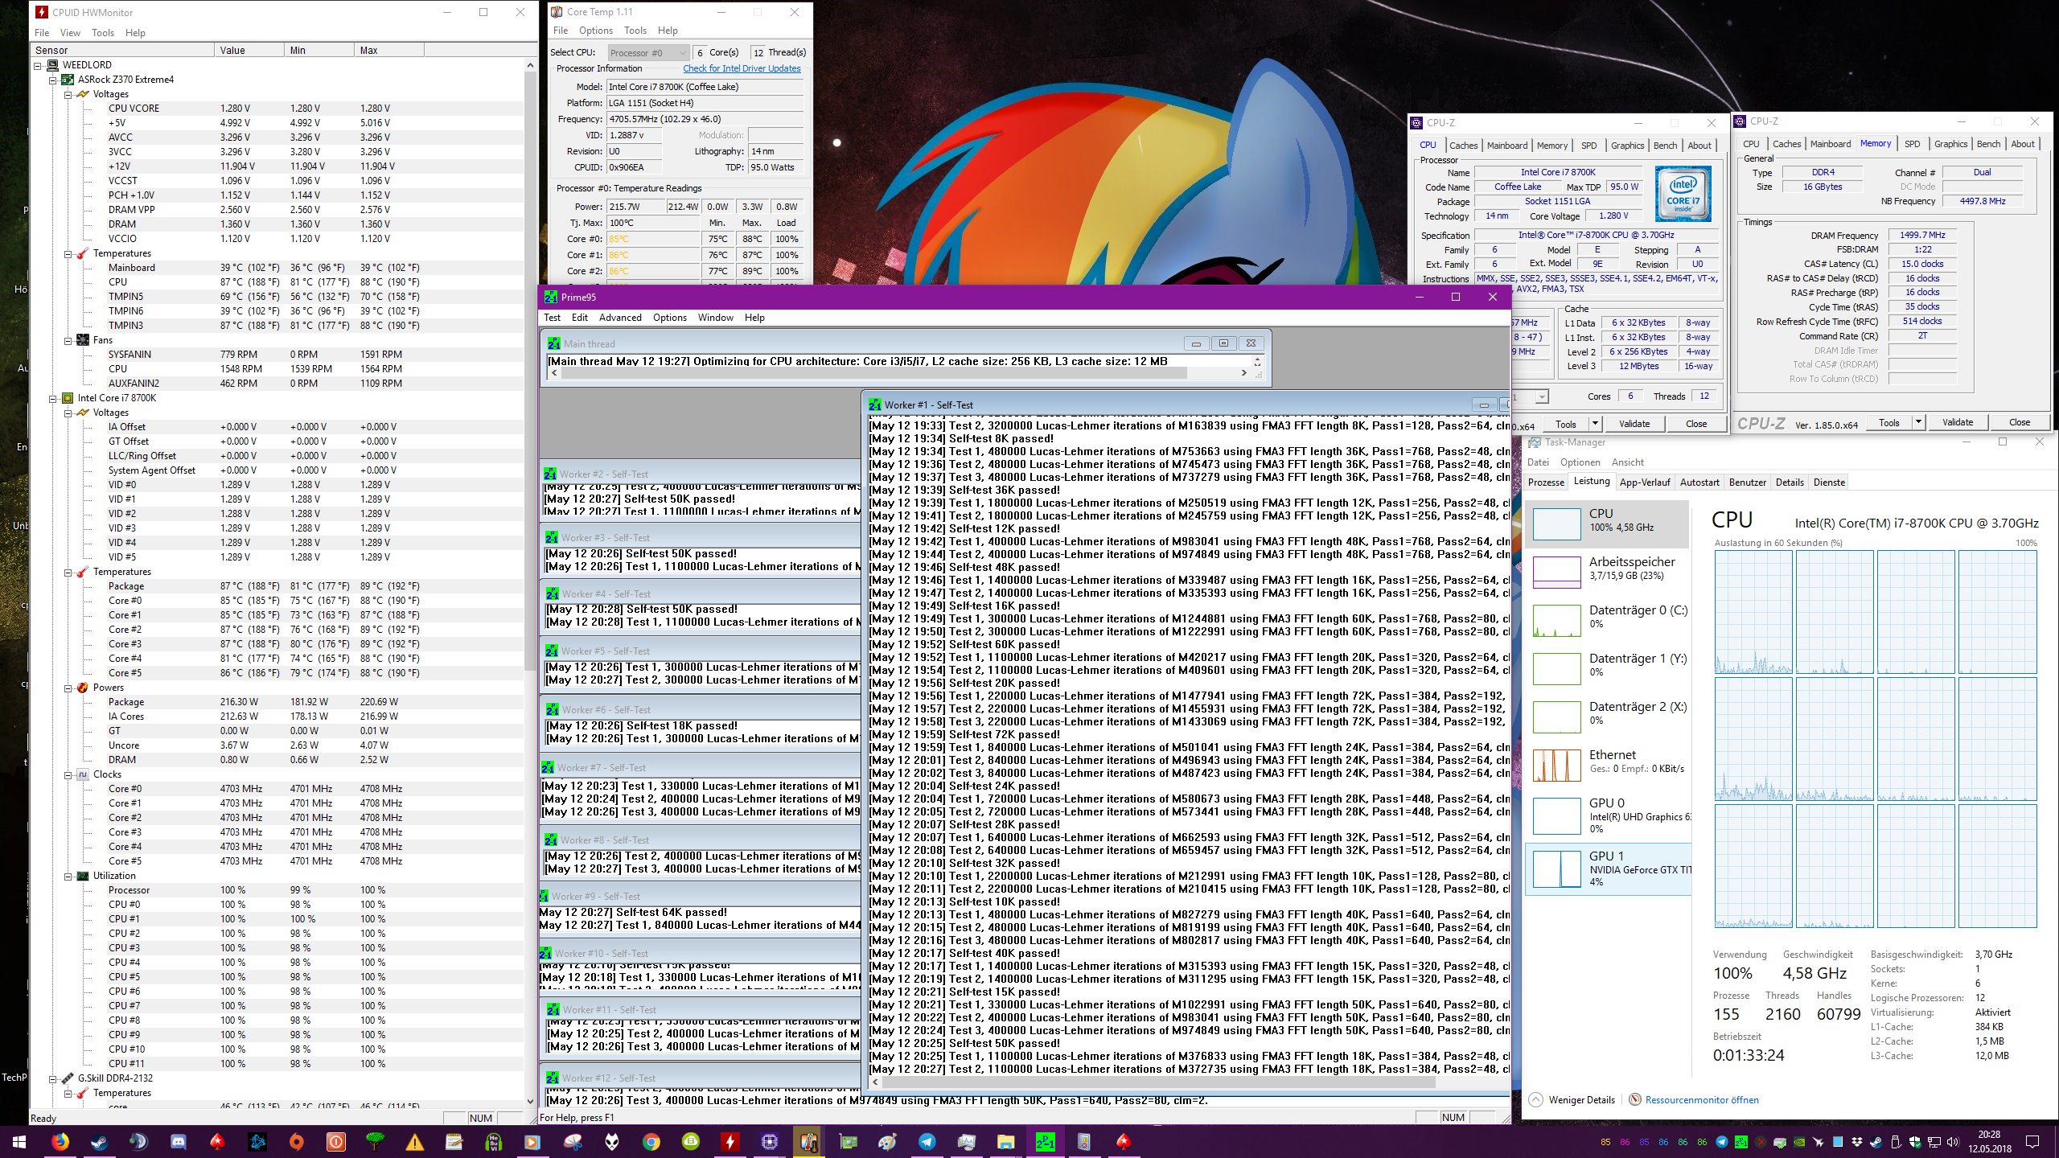Open the Select CPU Processor #0 dropdown
The width and height of the screenshot is (2059, 1158).
click(647, 53)
